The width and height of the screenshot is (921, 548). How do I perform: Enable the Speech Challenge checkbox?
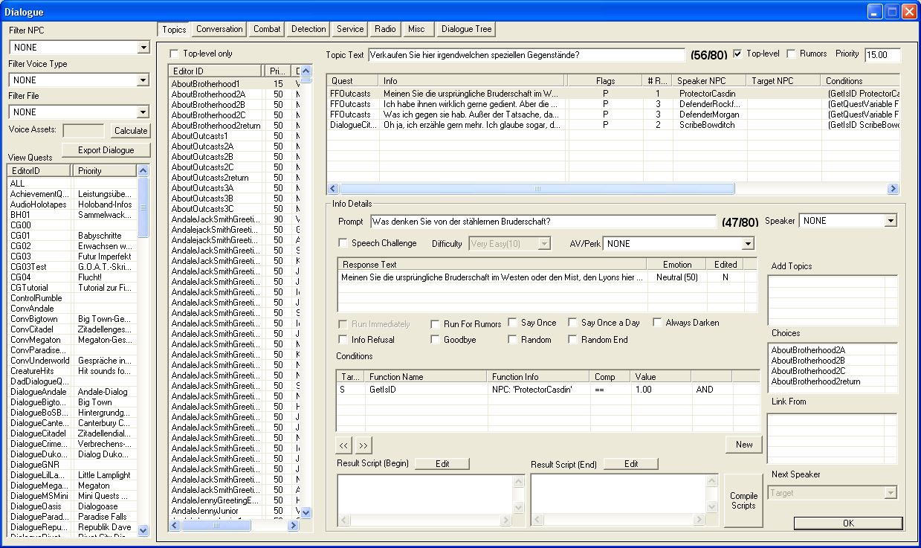[x=343, y=243]
